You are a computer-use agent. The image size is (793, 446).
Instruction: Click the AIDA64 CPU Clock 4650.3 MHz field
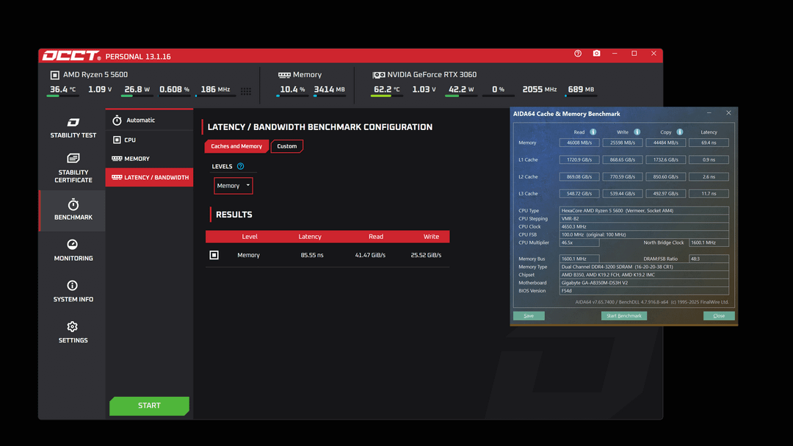(x=644, y=227)
